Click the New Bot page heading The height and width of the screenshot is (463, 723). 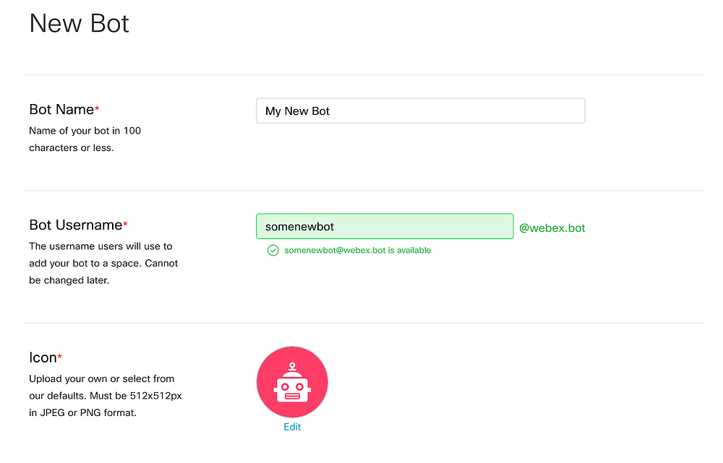[x=80, y=24]
